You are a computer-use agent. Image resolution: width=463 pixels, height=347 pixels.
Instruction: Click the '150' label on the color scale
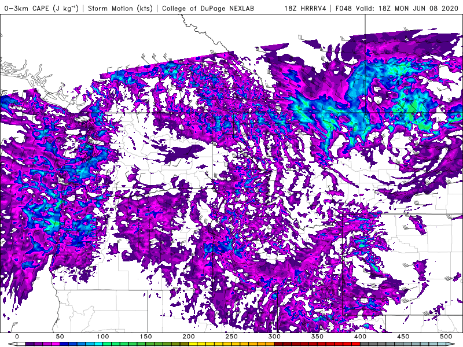coord(146,337)
